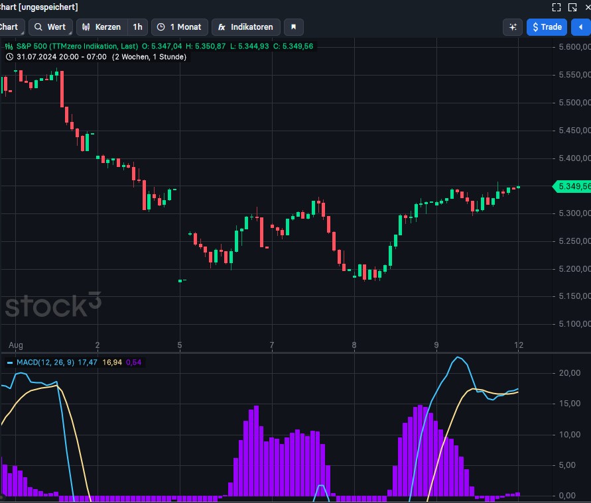Click the AI sparkle icon near Trade

[x=512, y=27]
